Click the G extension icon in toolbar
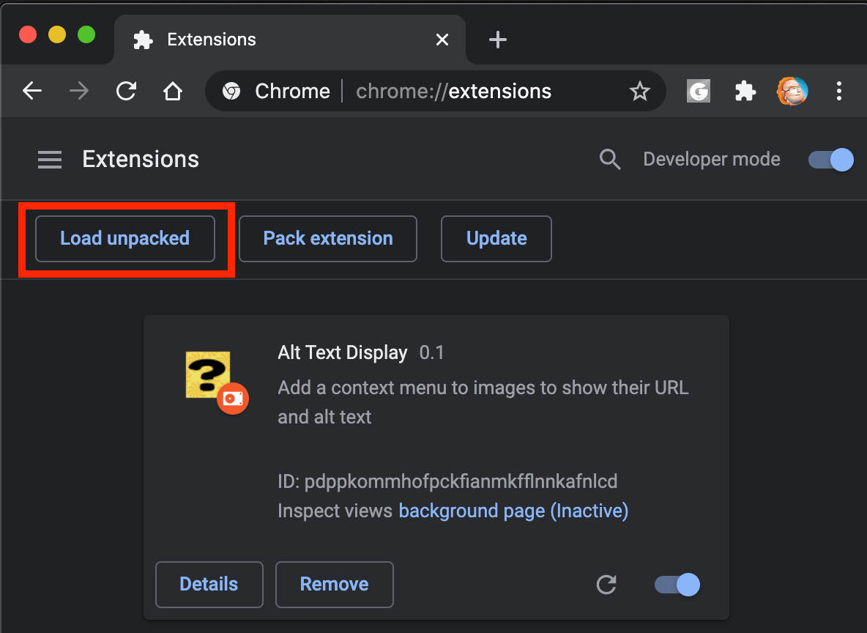 698,91
